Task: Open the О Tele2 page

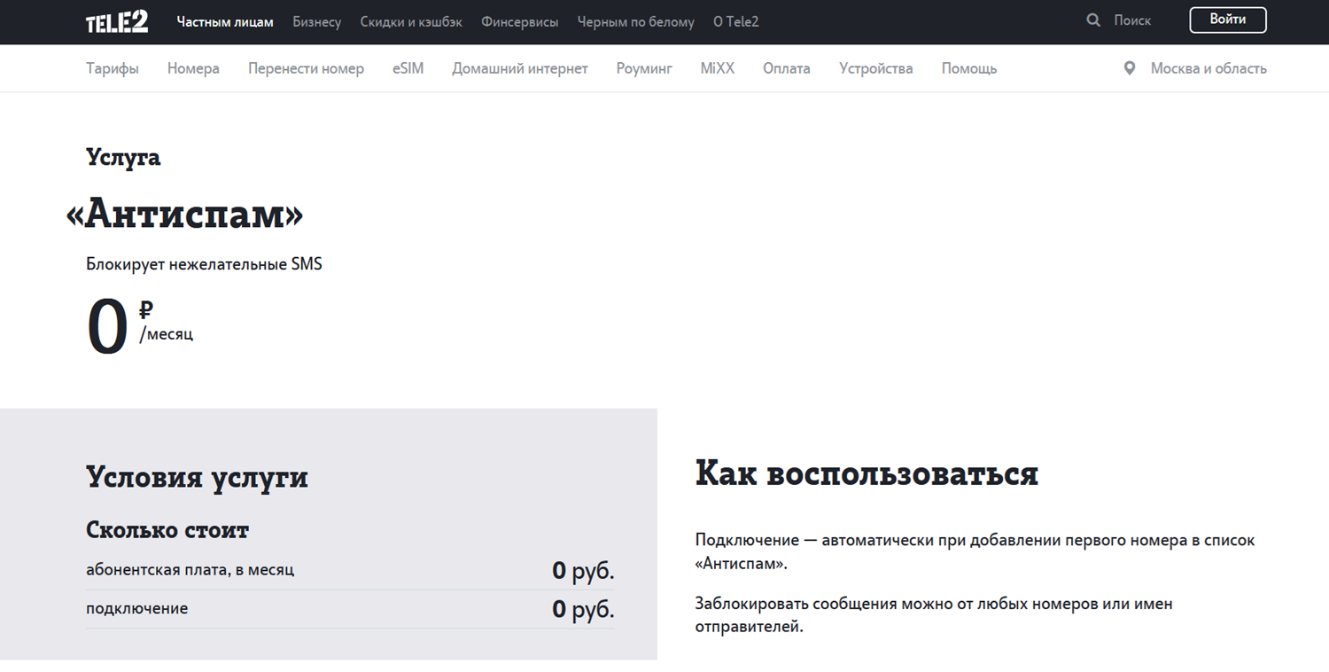Action: [736, 21]
